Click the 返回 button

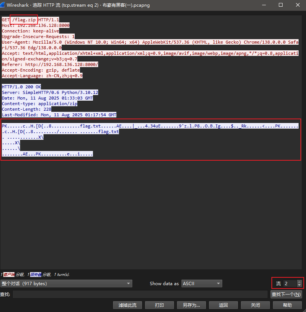[223, 305]
